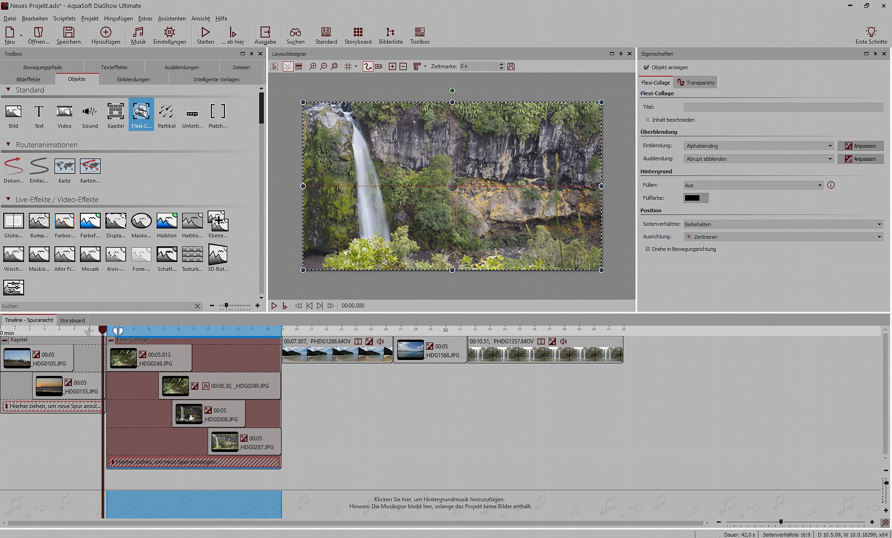Switch to the Transparenz tab

coord(696,83)
